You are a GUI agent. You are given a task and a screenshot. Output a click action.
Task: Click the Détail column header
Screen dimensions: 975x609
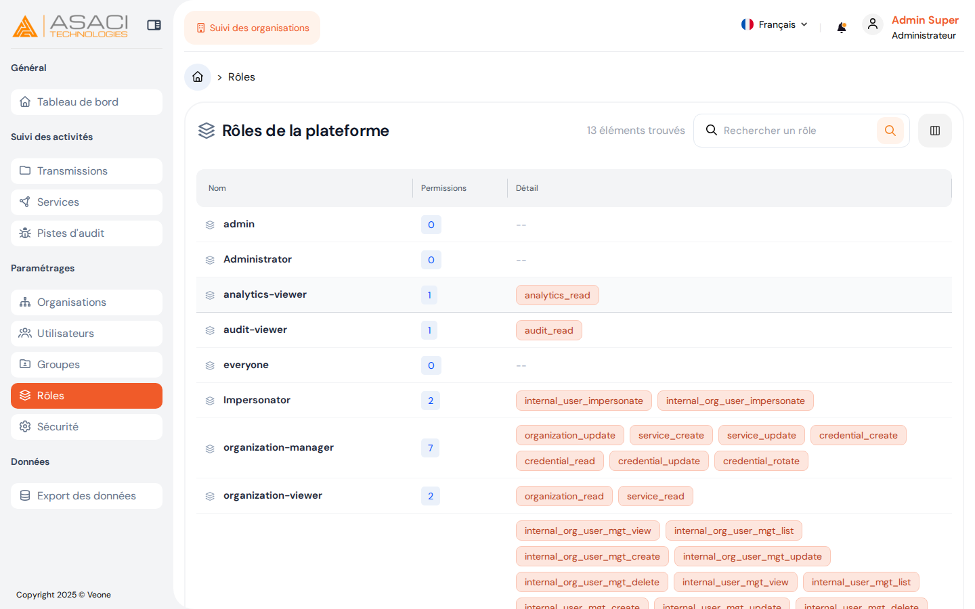point(527,188)
